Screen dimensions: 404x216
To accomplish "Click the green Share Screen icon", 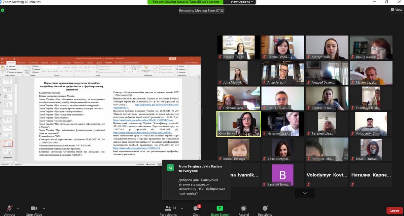I will click(220, 210).
